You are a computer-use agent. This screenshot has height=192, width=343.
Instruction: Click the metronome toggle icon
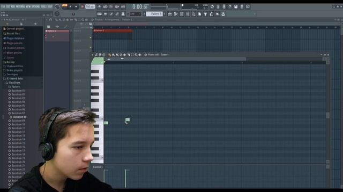point(99,7)
